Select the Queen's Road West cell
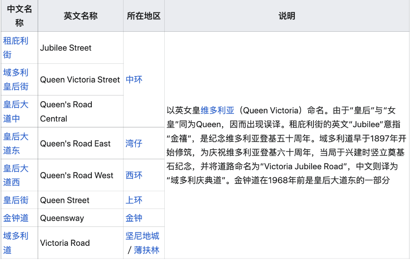Screen dimensions: 410x260 80,175
